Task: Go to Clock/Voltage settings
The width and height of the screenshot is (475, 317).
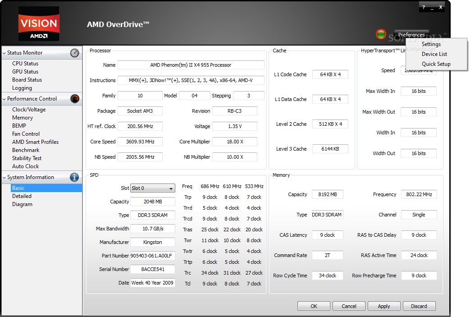Action: (x=29, y=110)
